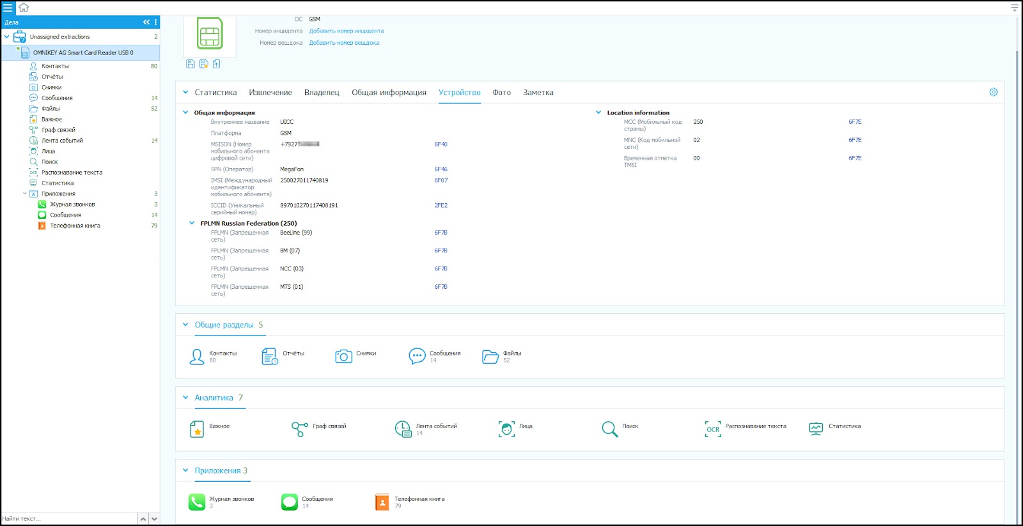Image resolution: width=1023 pixels, height=526 pixels.
Task: Select Телефонная книга in sidebar tree
Action: click(x=75, y=226)
